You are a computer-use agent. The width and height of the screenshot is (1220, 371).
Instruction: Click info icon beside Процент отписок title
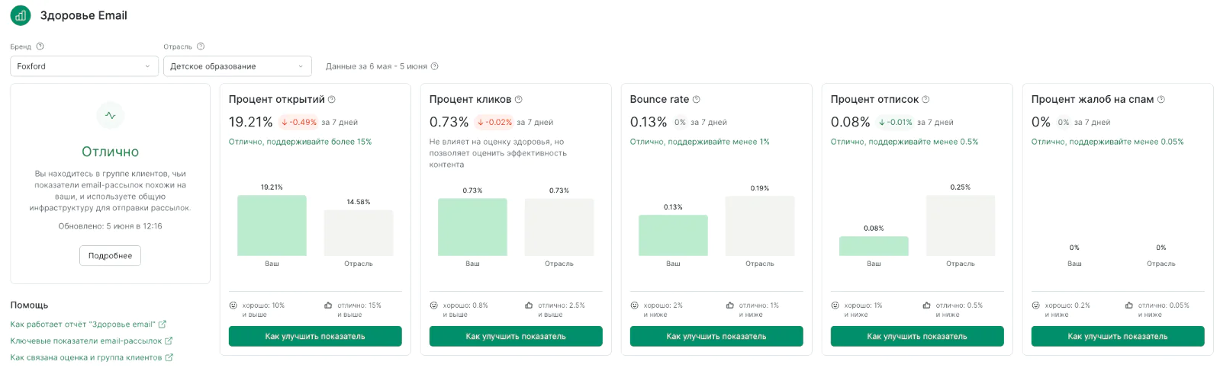click(x=925, y=100)
